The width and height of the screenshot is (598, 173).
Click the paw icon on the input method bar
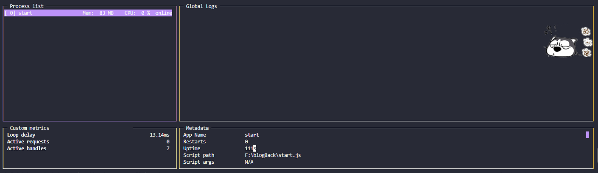coord(587,42)
